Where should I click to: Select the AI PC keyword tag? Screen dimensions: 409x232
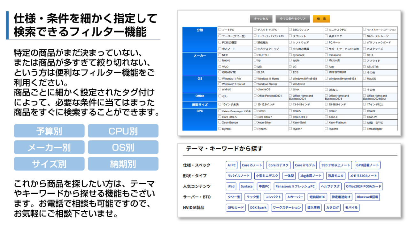coord(231,165)
